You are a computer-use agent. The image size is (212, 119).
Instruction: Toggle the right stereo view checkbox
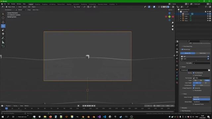pos(208,59)
